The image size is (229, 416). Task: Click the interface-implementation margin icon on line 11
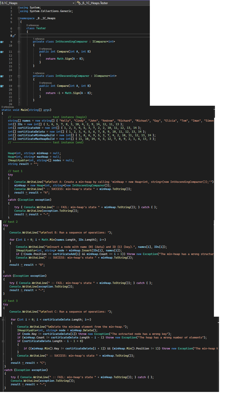click(x=2, y=52)
